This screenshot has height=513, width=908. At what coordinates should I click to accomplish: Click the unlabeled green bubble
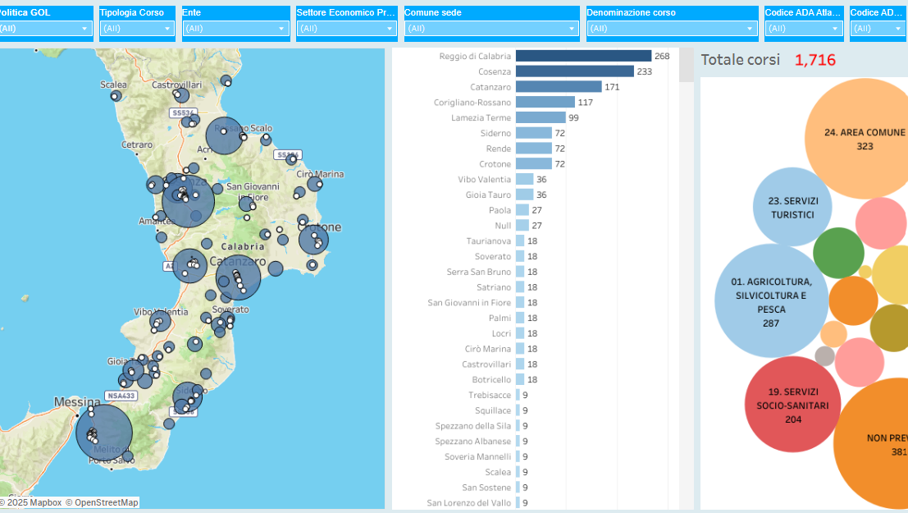(x=838, y=253)
